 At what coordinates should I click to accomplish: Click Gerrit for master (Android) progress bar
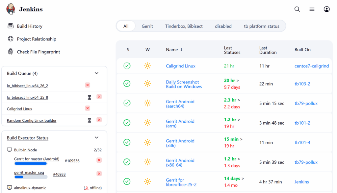tap(31, 163)
